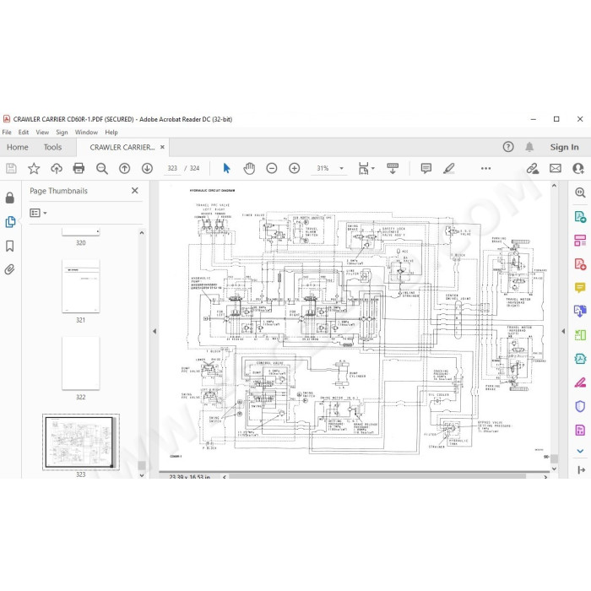
Task: Open the Window menu
Action: tap(86, 133)
